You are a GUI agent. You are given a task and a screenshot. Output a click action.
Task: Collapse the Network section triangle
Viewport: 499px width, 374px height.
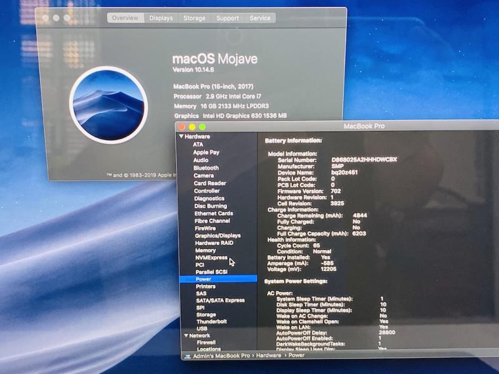(x=186, y=335)
